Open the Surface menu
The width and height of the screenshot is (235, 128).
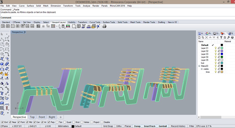pyautogui.click(x=30, y=6)
